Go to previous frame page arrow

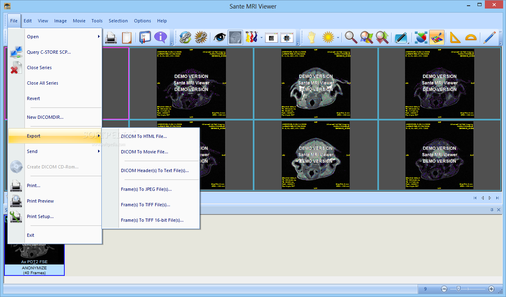[482, 198]
